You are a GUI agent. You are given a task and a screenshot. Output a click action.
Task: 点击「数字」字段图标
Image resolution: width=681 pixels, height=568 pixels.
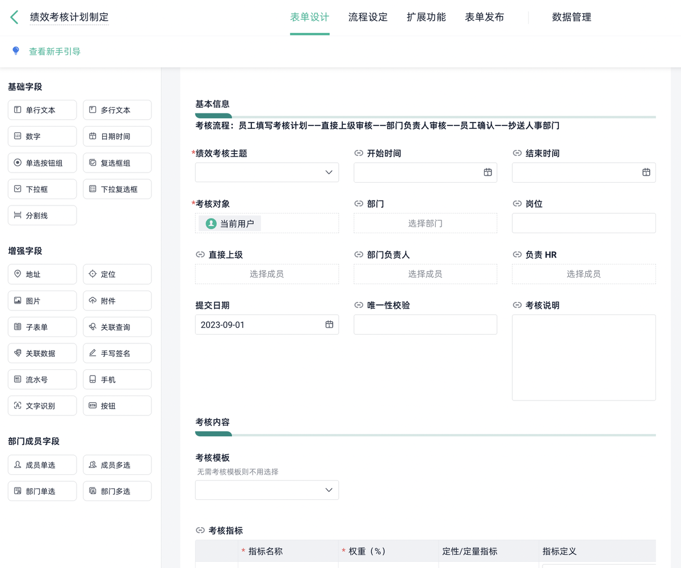[42, 136]
